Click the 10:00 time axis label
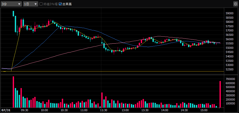The width and height of the screenshot is (239, 113). [x=44, y=110]
